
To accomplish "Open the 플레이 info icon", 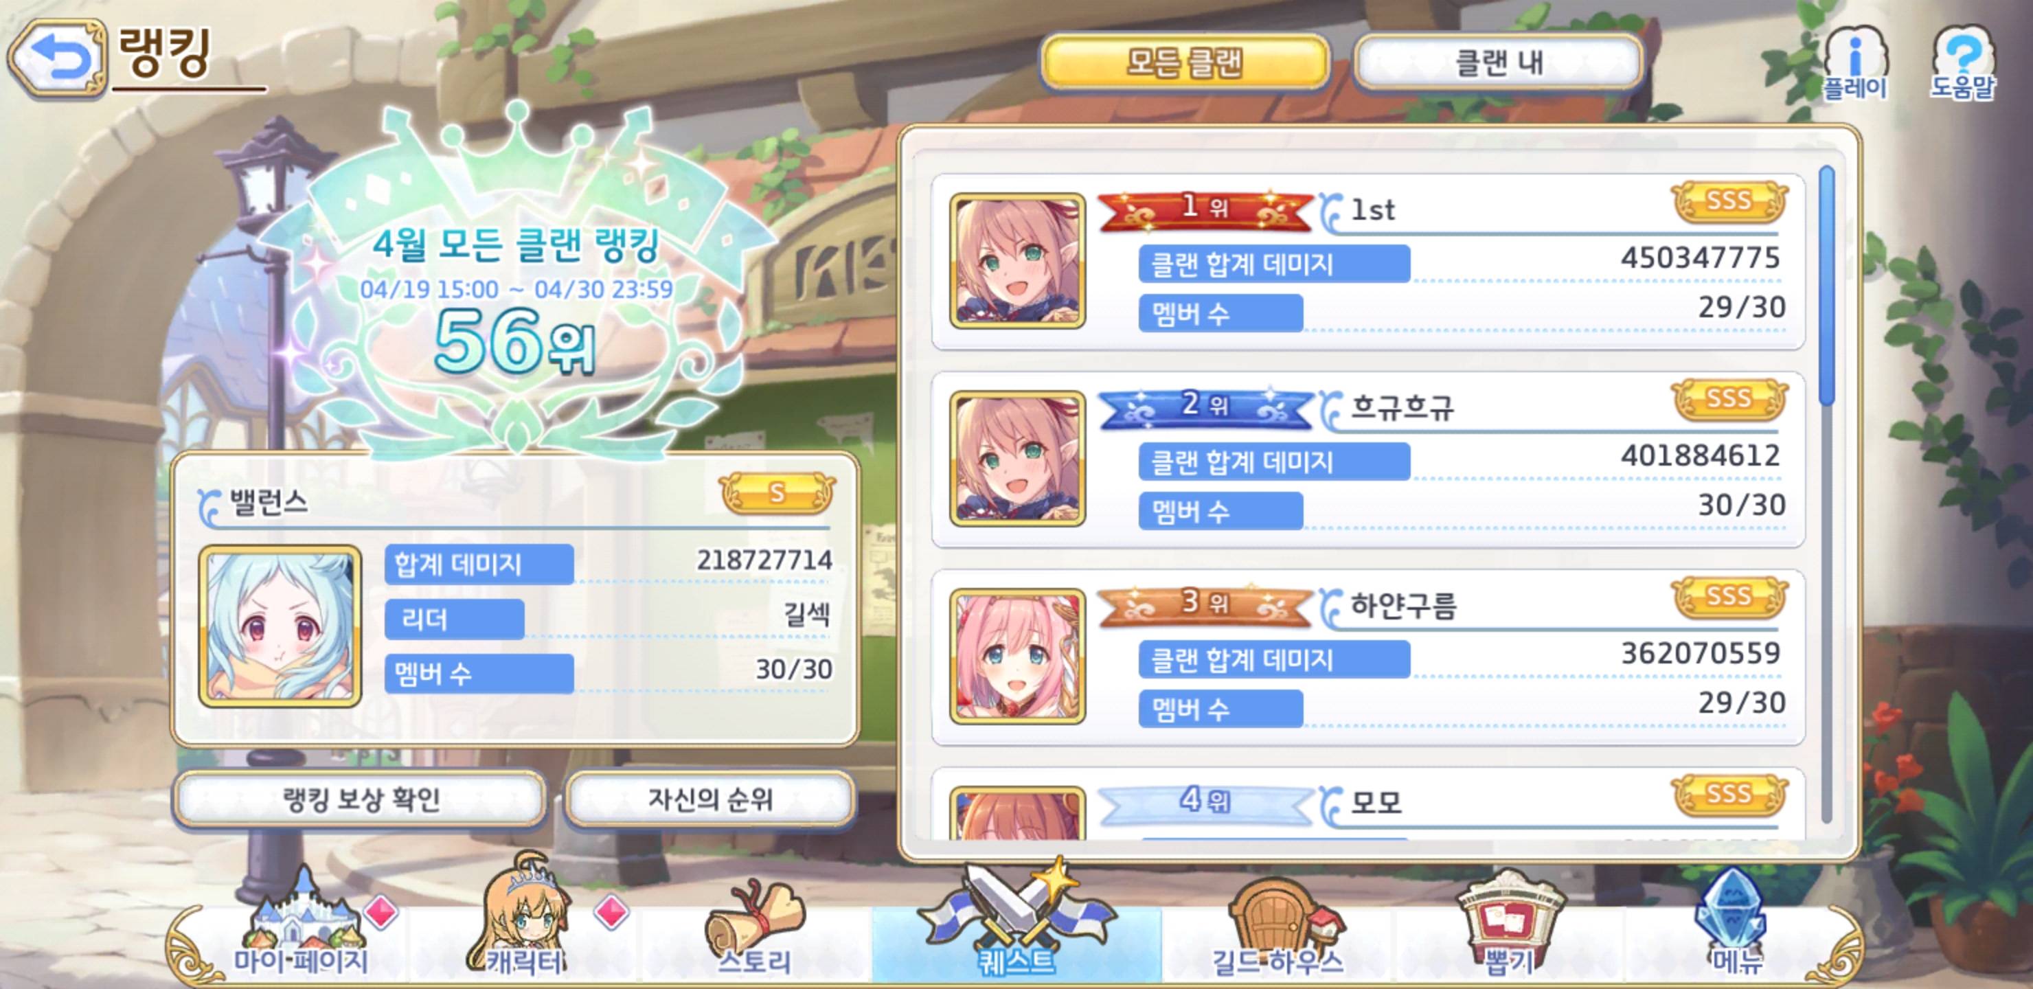I will pyautogui.click(x=1854, y=63).
